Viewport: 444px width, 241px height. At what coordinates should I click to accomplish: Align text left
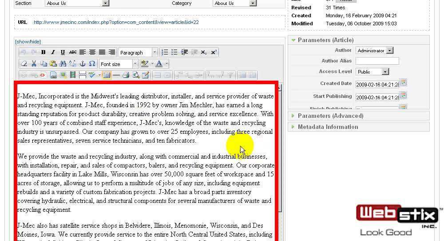pyautogui.click(x=83, y=52)
